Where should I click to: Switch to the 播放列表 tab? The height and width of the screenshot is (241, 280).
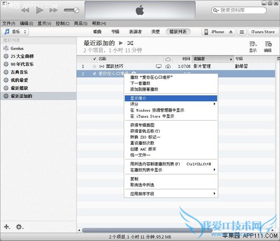pyautogui.click(x=178, y=32)
